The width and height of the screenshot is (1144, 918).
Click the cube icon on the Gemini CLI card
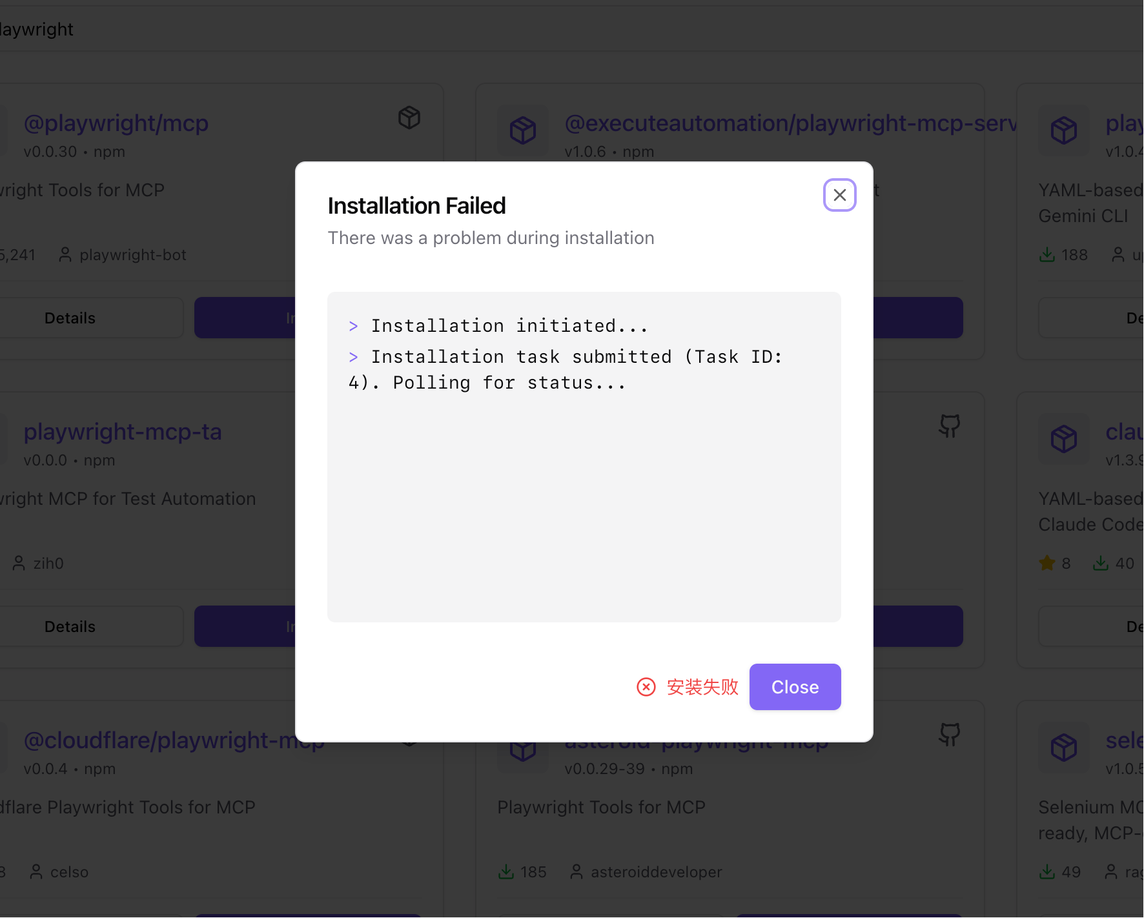click(1064, 130)
